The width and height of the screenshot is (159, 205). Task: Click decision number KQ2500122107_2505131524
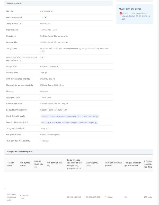54,110
